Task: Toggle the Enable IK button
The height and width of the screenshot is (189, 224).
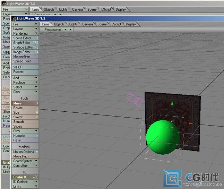Action: tap(25, 177)
